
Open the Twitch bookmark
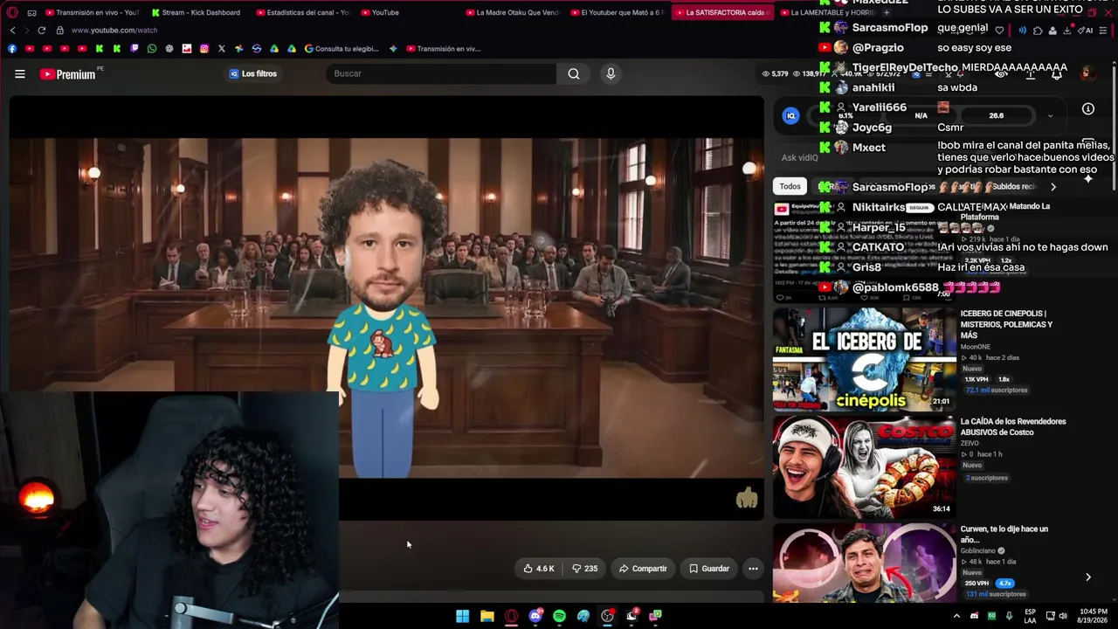tap(134, 49)
